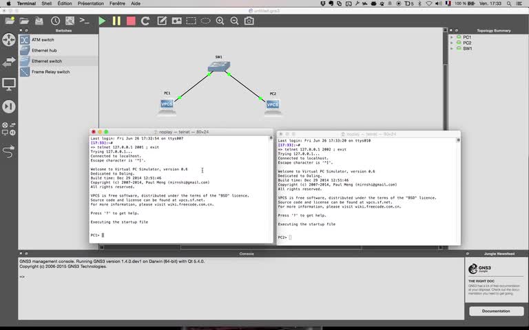Image resolution: width=529 pixels, height=330 pixels.
Task: Open console to all devices icon
Action: 84,21
